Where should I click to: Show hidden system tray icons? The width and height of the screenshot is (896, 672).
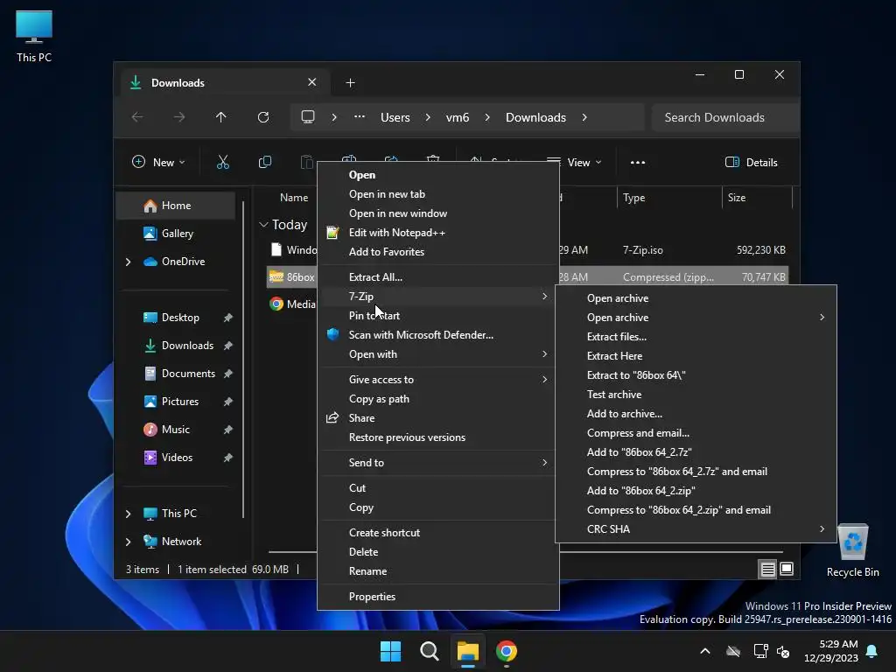[705, 651]
